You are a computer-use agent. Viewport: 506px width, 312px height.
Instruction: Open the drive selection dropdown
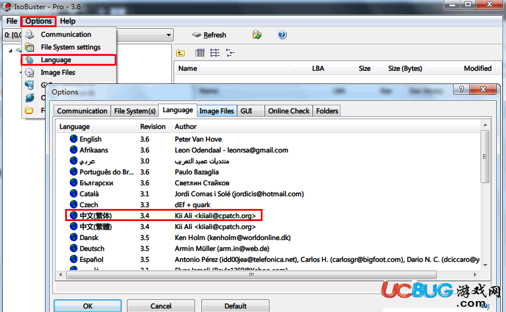pos(168,35)
